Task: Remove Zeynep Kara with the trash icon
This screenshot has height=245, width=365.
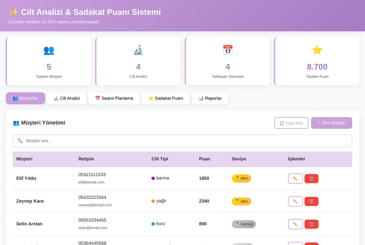Action: (x=311, y=202)
